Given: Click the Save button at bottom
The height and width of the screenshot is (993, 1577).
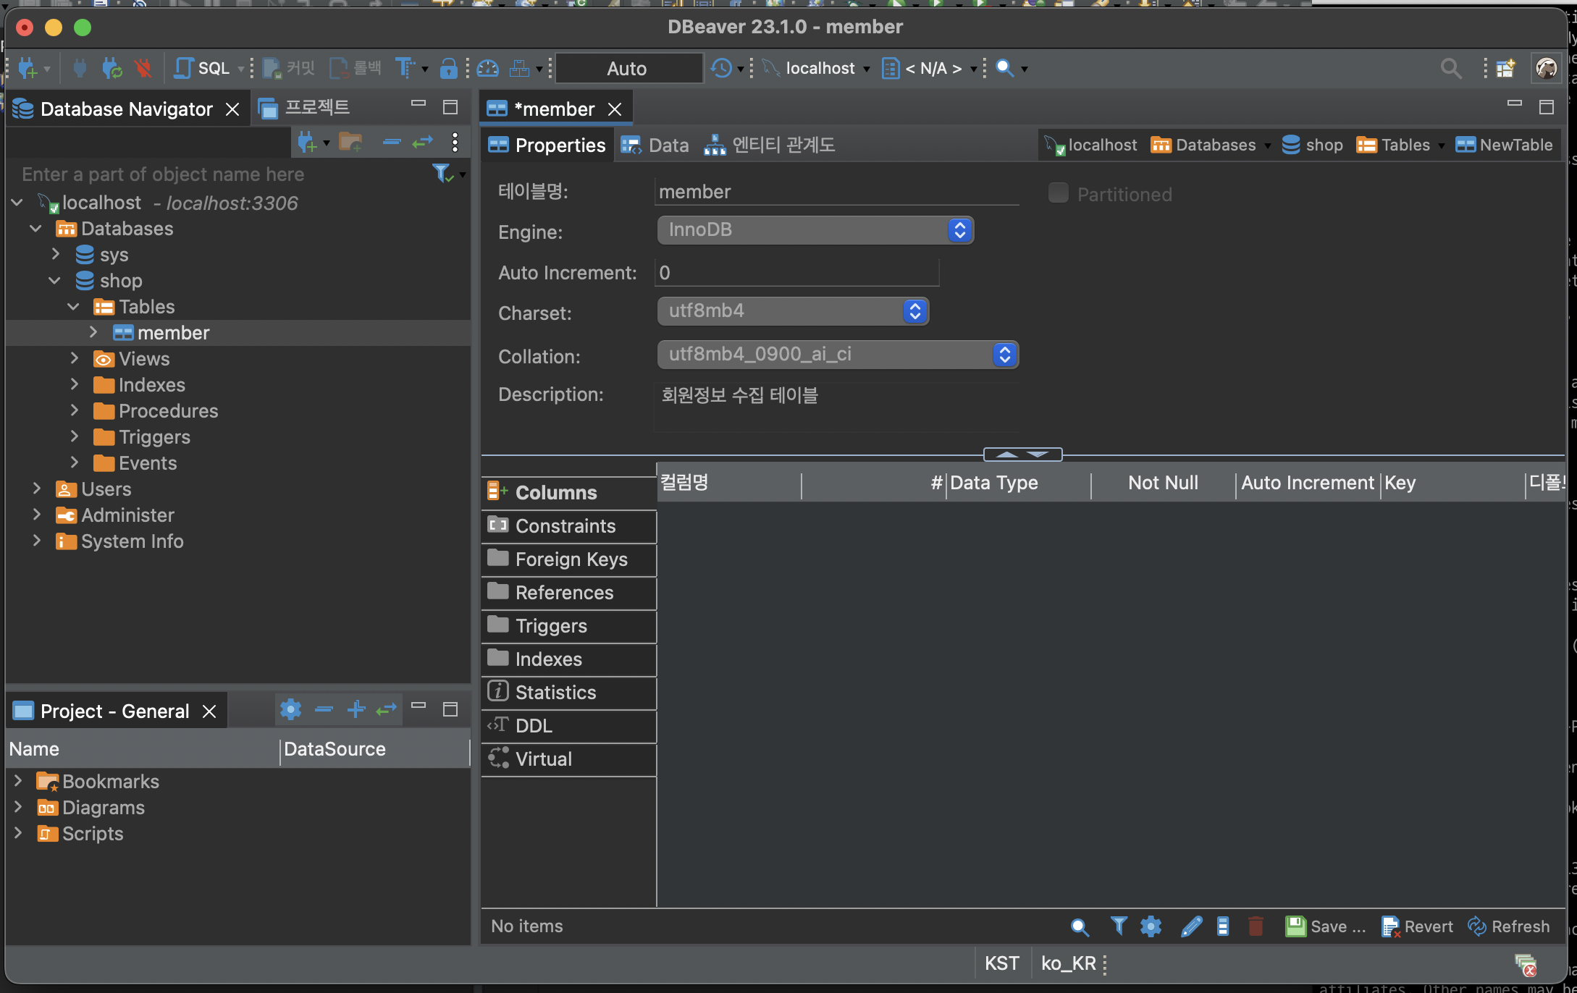Looking at the screenshot, I should point(1325,926).
